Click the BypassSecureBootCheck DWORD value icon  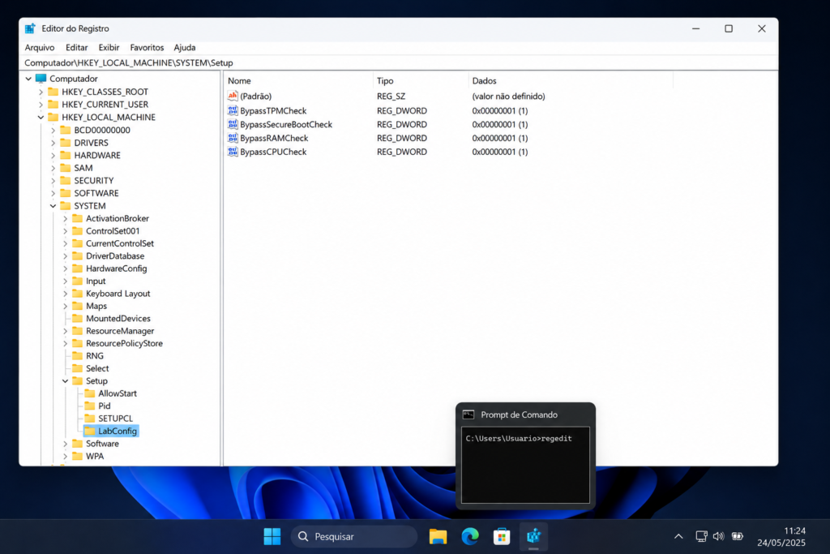233,124
